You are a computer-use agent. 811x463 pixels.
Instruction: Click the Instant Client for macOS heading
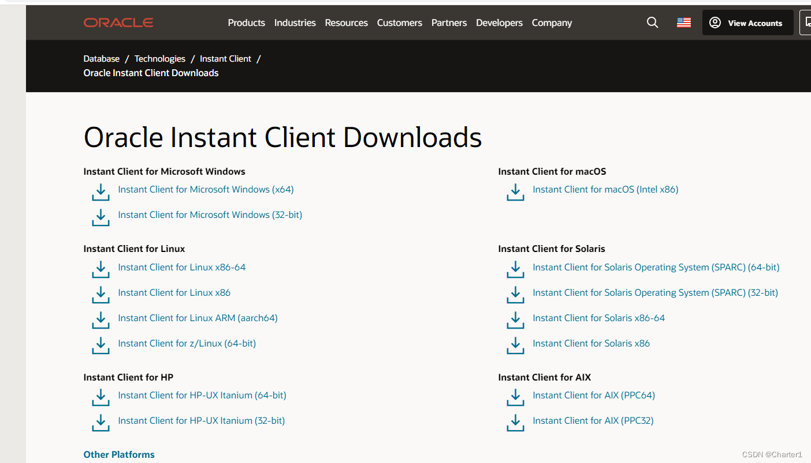pos(552,171)
